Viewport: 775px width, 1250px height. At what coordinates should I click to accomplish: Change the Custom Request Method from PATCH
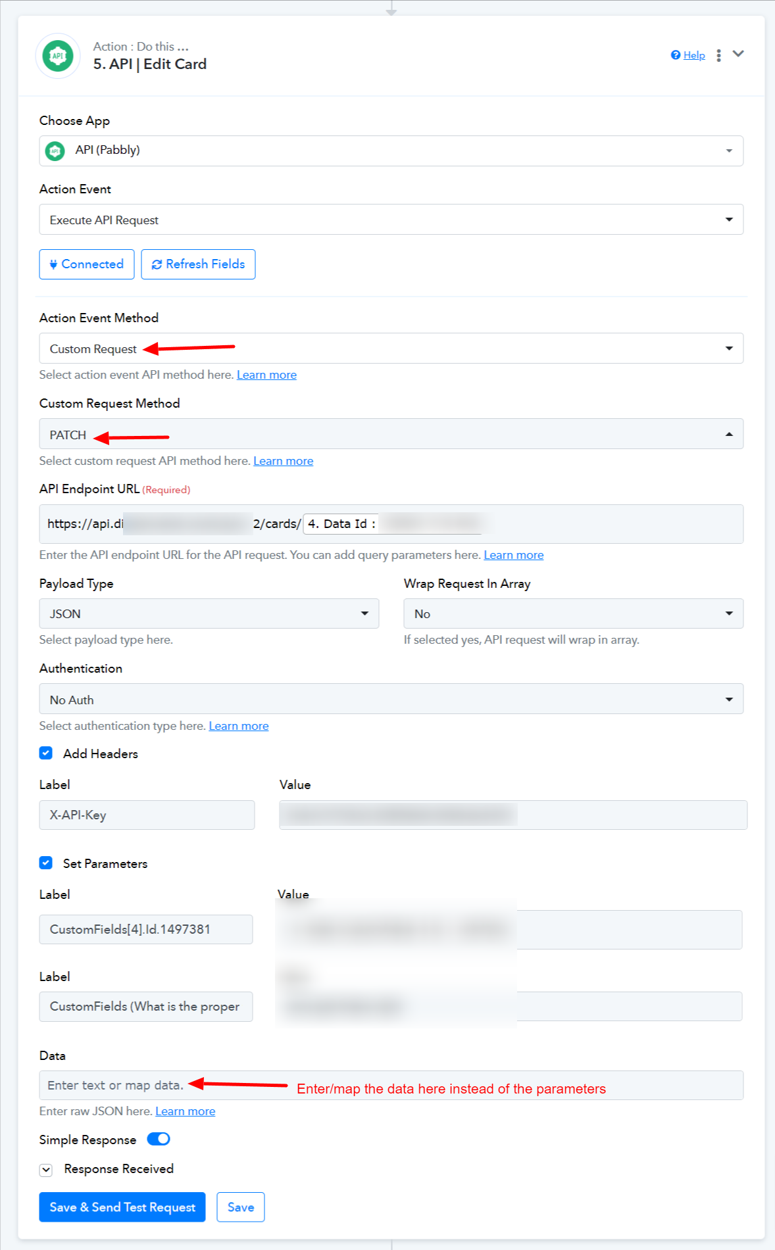[391, 435]
